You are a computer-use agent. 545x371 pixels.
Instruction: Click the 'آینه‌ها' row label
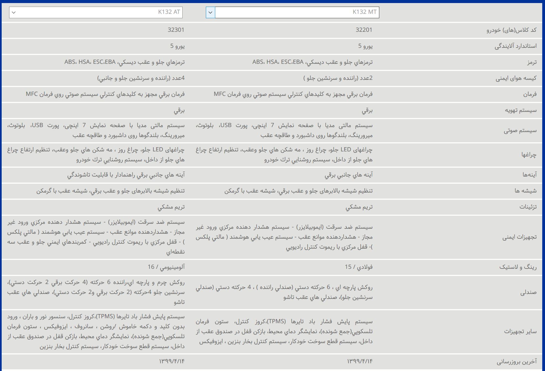[529, 175]
